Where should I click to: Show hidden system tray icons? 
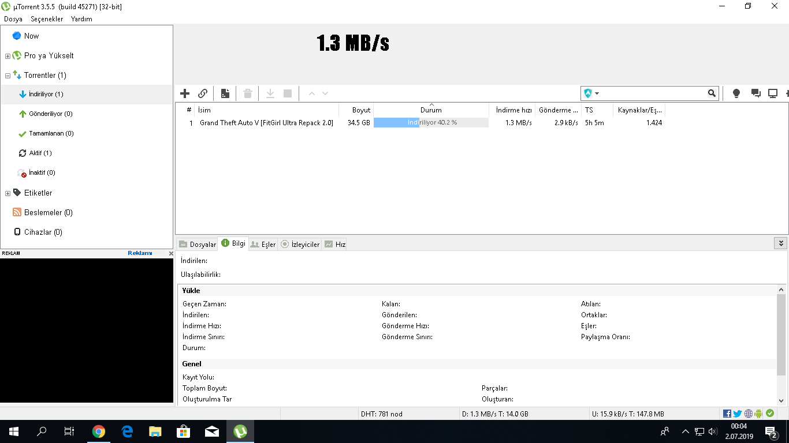pos(685,431)
